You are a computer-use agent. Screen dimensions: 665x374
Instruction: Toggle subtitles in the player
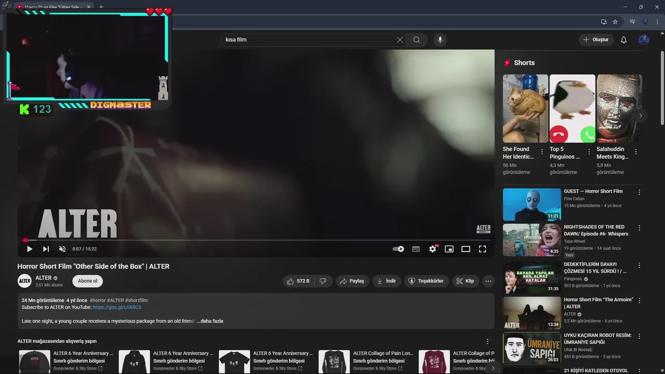(x=416, y=249)
